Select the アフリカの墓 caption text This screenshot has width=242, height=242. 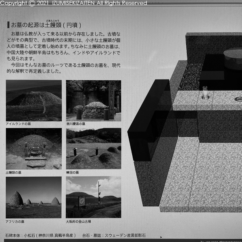click(x=15, y=221)
